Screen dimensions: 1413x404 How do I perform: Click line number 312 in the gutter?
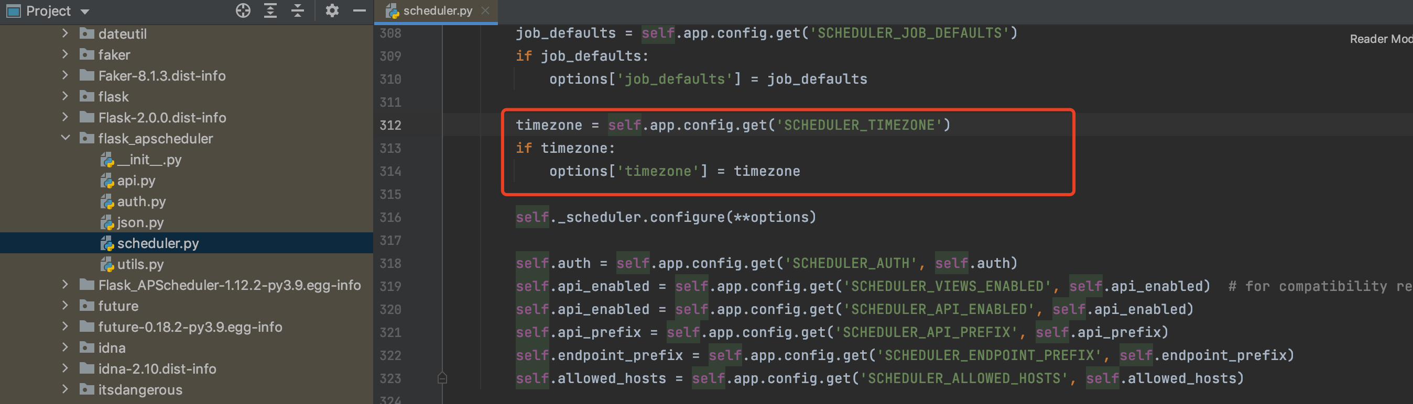(x=390, y=126)
